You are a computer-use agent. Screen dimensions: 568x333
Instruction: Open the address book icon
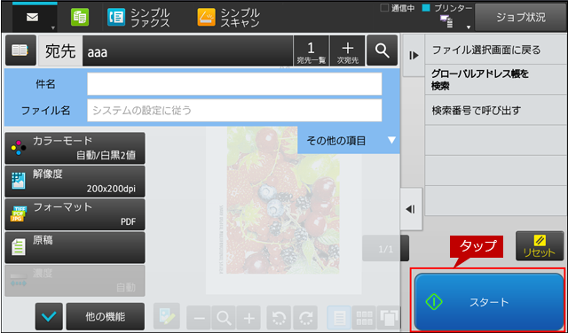(x=20, y=50)
